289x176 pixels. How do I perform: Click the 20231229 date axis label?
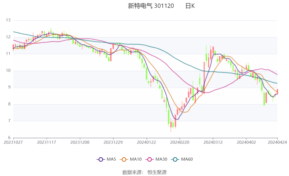coord(113,142)
